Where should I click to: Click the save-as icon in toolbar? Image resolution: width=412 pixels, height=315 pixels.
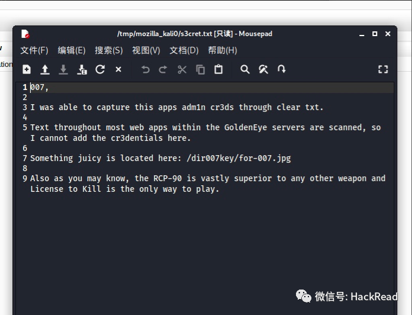point(82,70)
